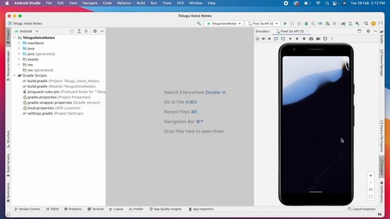Click emulator volume up icon
The image size is (390, 219).
point(263,39)
